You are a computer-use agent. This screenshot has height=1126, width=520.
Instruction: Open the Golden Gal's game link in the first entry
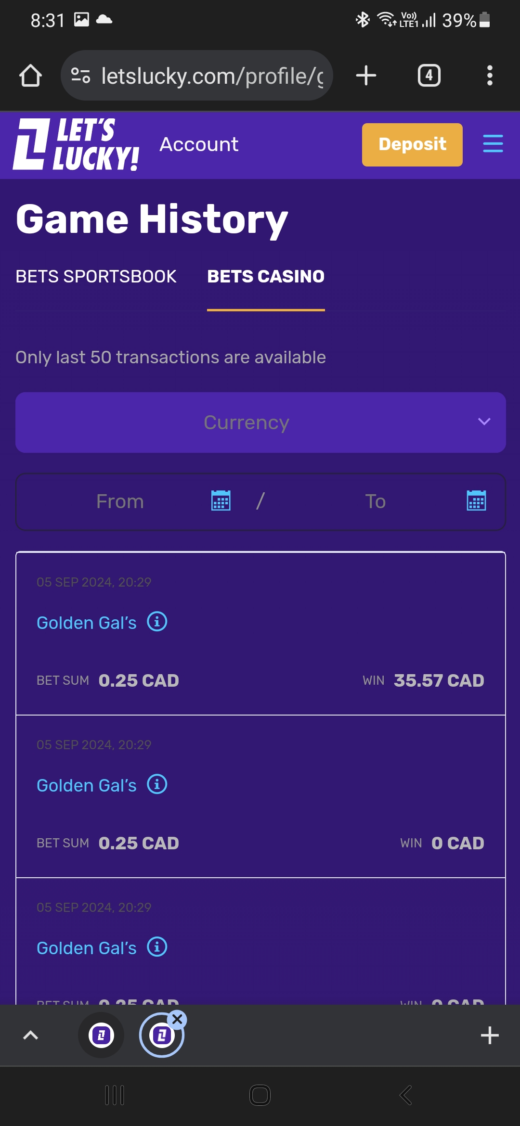tap(87, 623)
